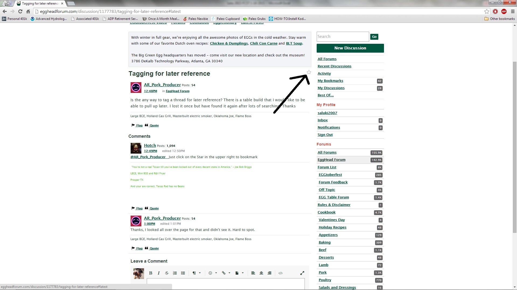517x290 pixels.
Task: Go to browser home page
Action: click(28, 11)
